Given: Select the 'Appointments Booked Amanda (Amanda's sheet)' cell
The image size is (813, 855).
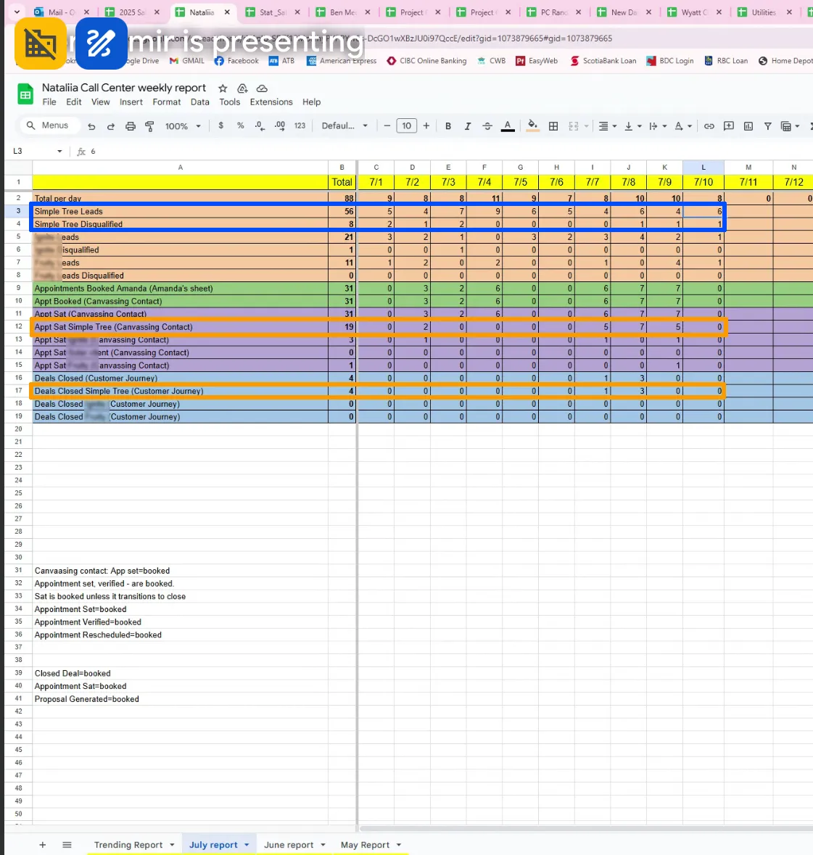Looking at the screenshot, I should (180, 289).
